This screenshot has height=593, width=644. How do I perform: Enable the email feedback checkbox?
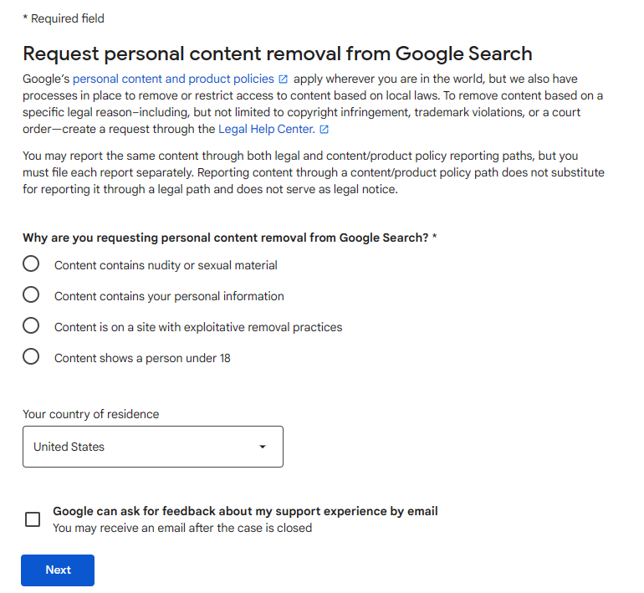click(x=33, y=519)
